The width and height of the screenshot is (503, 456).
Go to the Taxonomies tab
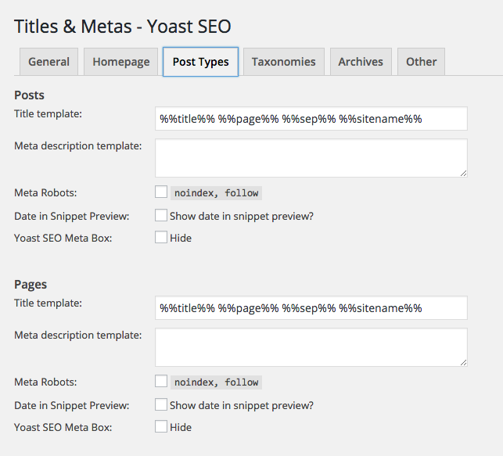pyautogui.click(x=284, y=62)
